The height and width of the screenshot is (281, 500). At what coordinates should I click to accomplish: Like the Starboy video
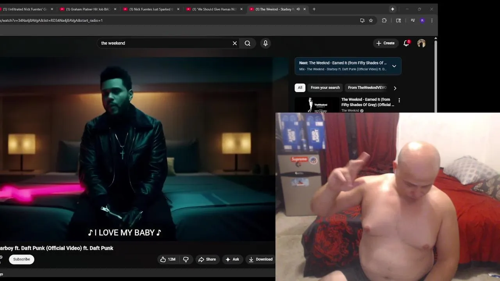click(x=168, y=259)
